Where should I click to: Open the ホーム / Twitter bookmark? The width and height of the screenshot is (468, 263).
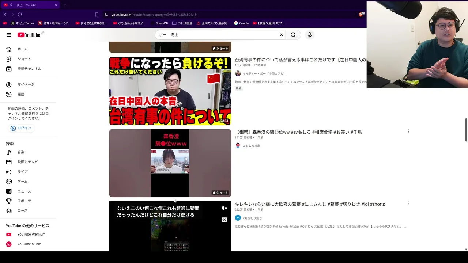pyautogui.click(x=22, y=23)
